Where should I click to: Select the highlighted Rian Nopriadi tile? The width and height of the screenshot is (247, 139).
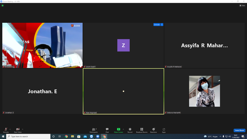(123, 91)
